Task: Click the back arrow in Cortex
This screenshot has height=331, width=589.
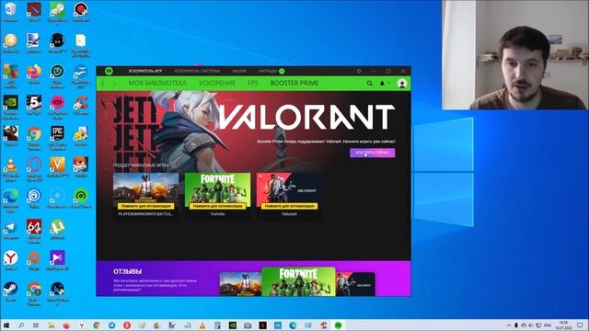Action: pyautogui.click(x=103, y=84)
